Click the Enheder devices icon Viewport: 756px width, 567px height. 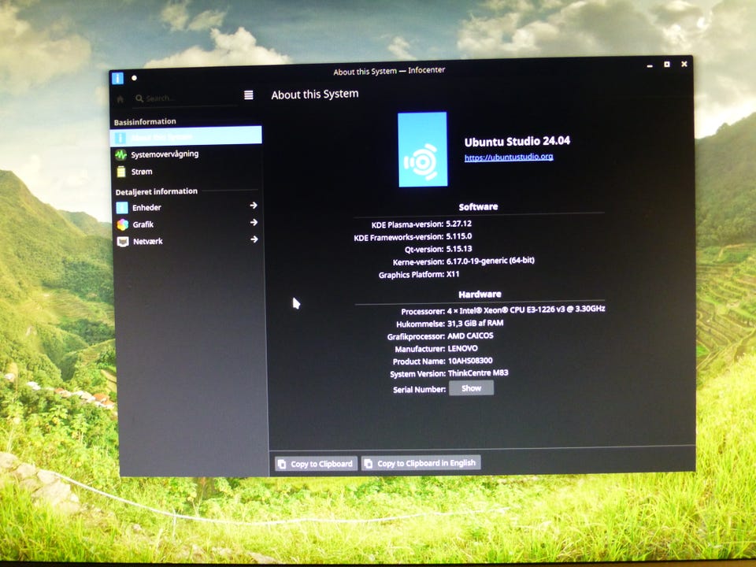pyautogui.click(x=122, y=208)
